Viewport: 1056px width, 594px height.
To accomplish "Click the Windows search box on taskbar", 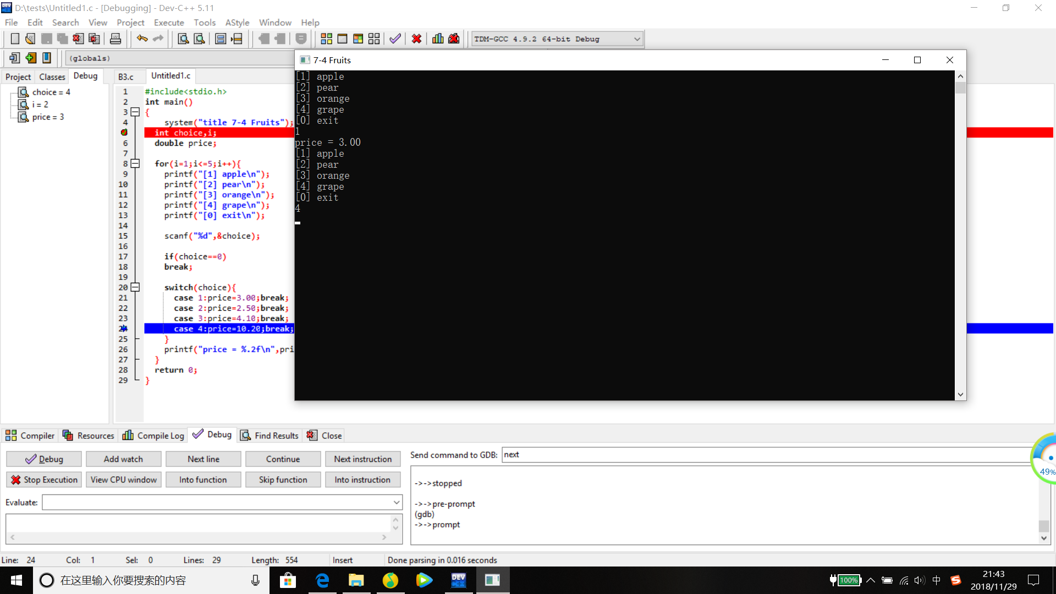I will 151,580.
